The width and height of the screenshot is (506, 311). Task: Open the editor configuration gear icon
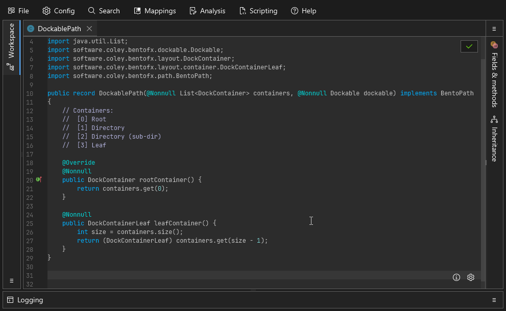[470, 277]
